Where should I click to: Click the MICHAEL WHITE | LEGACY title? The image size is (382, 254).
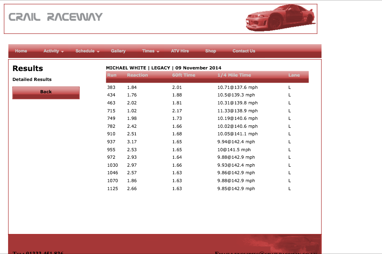(164, 68)
